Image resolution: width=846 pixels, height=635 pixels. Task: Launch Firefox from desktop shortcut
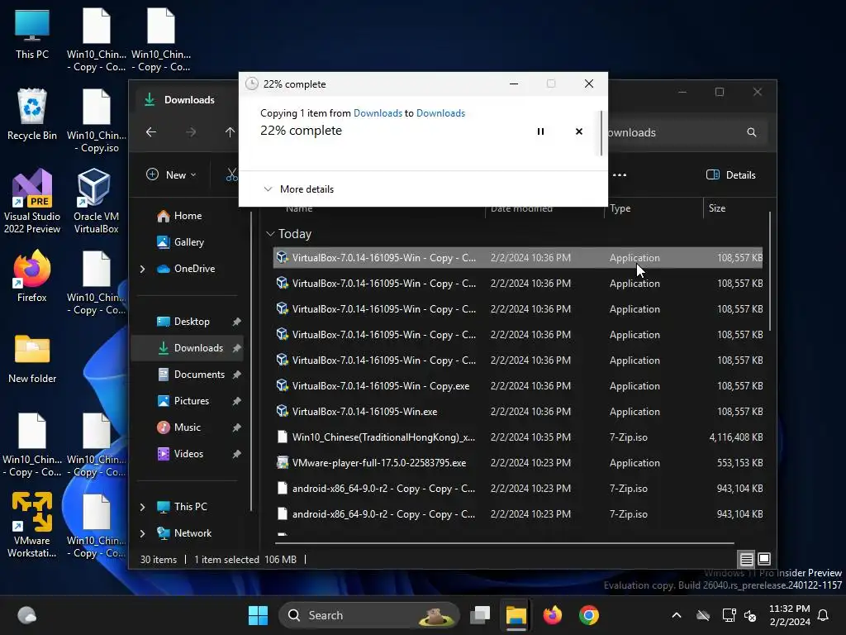(32, 275)
